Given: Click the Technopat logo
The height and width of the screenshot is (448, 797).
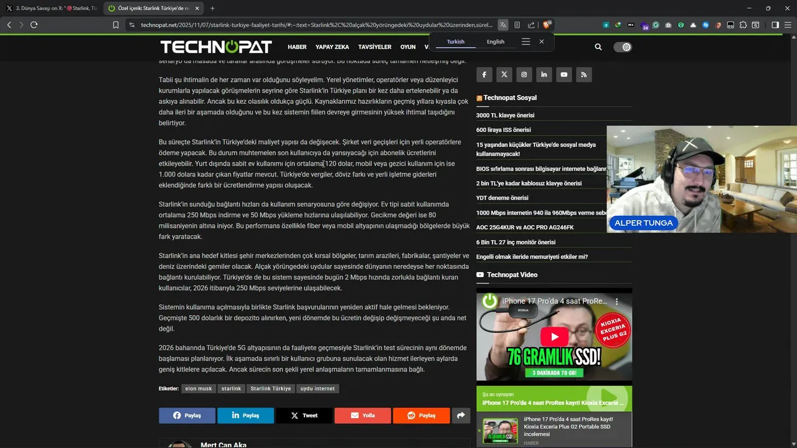Looking at the screenshot, I should [x=216, y=47].
